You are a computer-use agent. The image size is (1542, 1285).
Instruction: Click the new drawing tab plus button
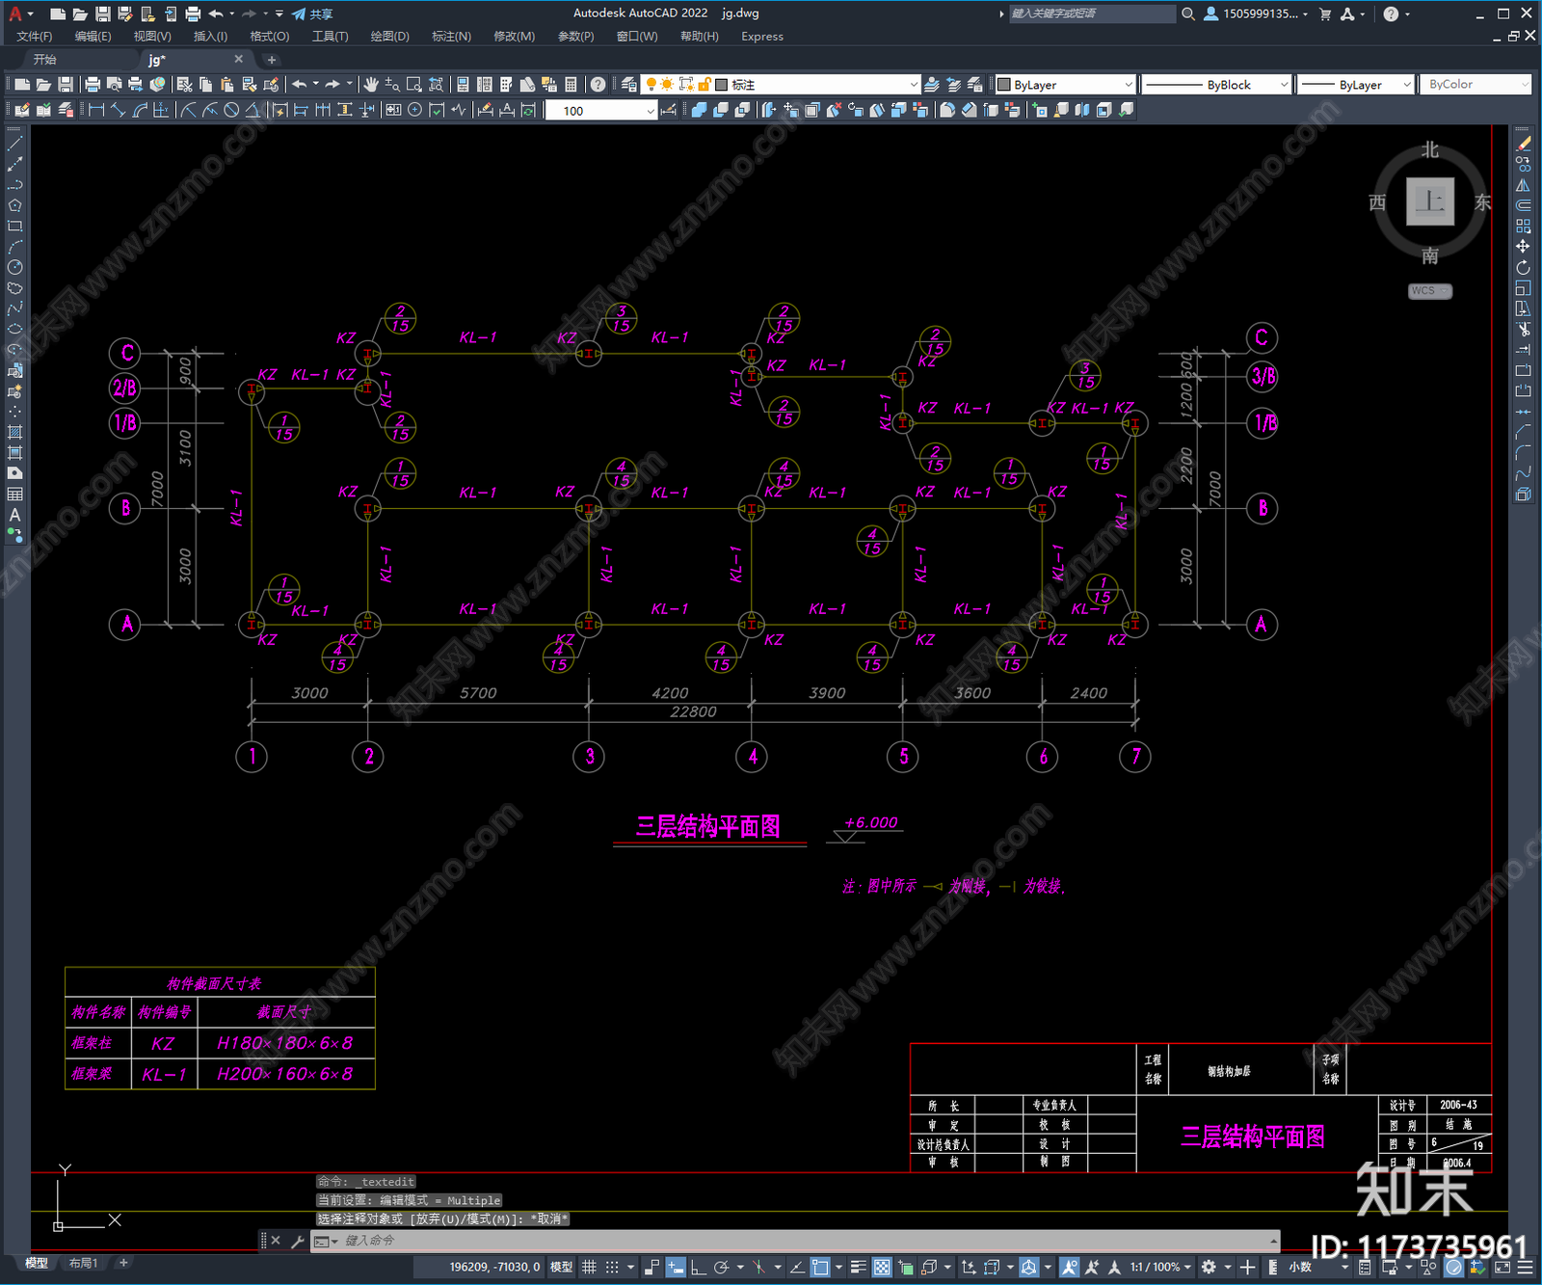[x=271, y=60]
